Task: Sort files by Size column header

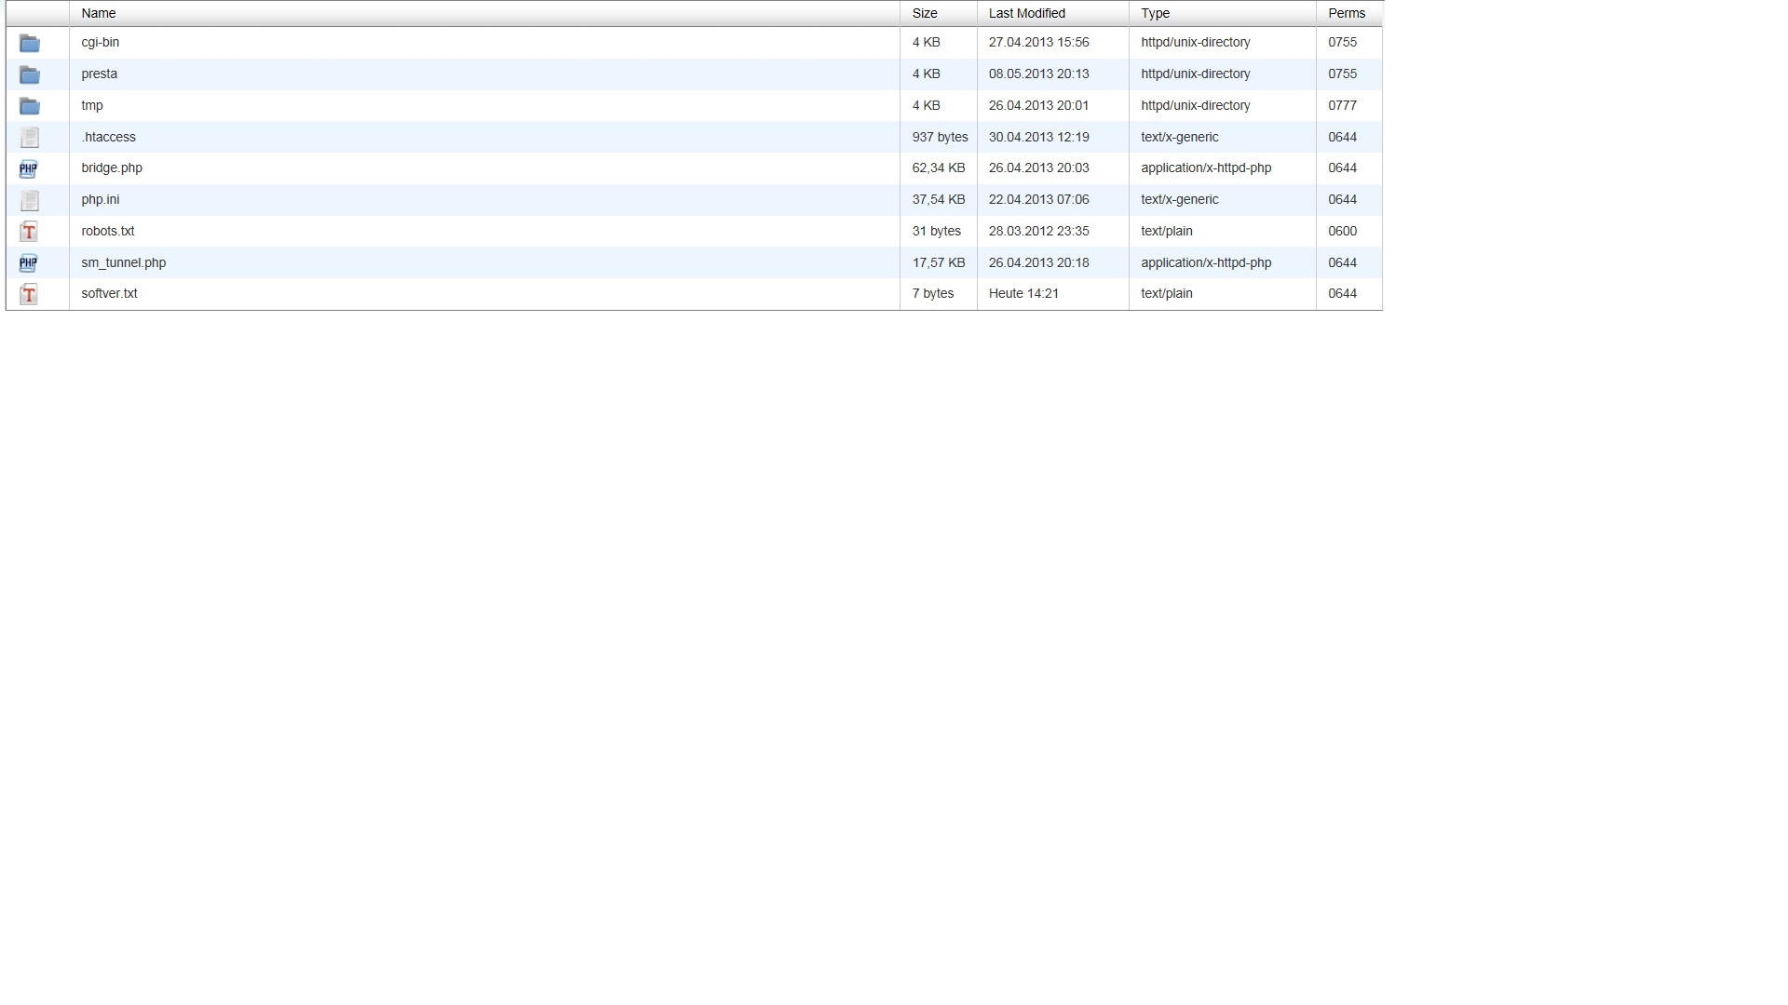Action: (x=925, y=13)
